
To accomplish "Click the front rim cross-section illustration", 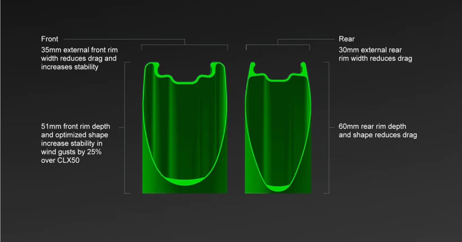I will coord(185,127).
